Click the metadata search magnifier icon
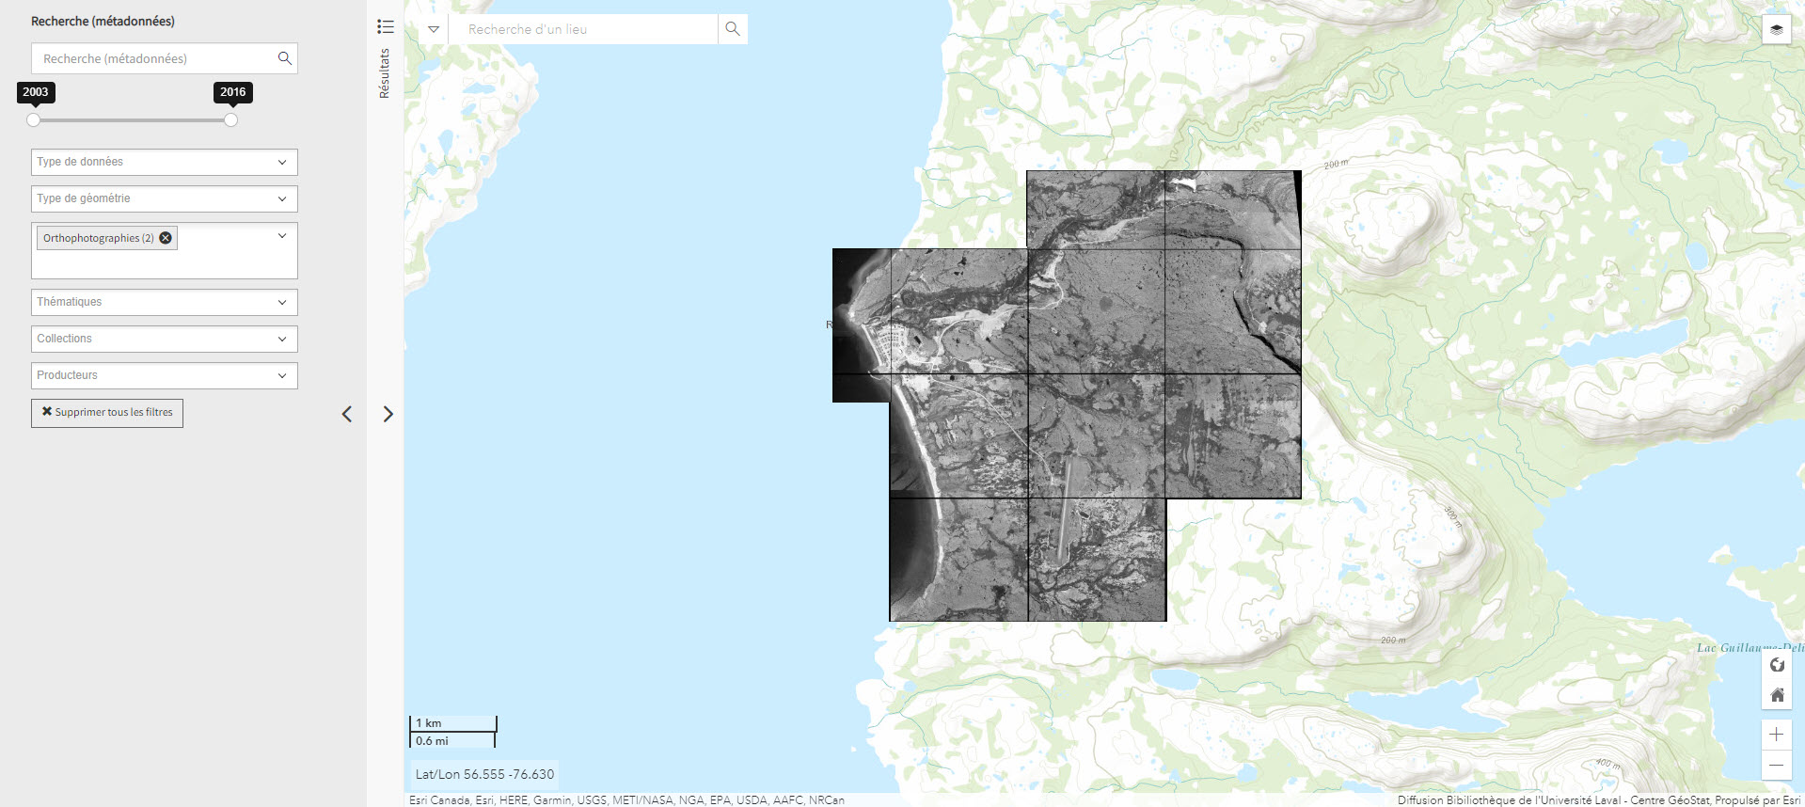 point(284,58)
